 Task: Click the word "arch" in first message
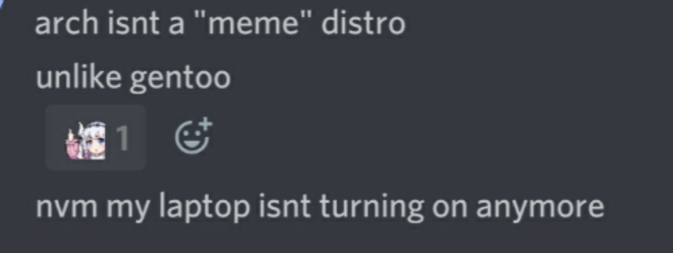pyautogui.click(x=68, y=24)
